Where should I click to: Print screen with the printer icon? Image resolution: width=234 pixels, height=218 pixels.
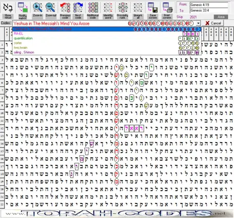pos(167,10)
